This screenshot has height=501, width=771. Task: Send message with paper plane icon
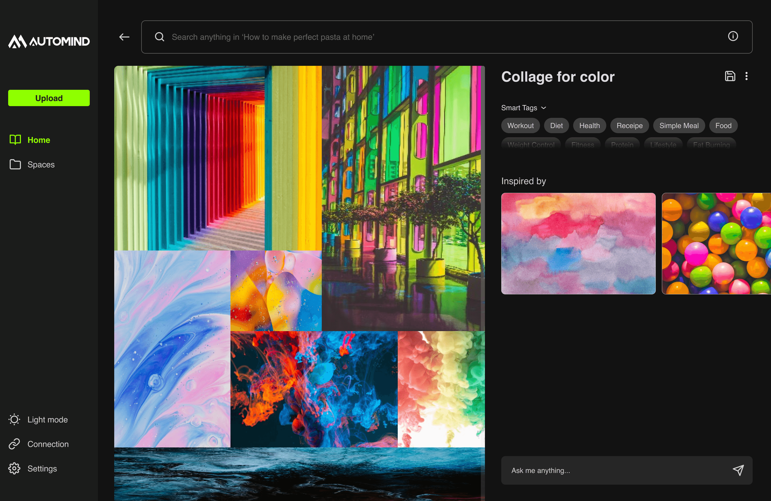738,470
